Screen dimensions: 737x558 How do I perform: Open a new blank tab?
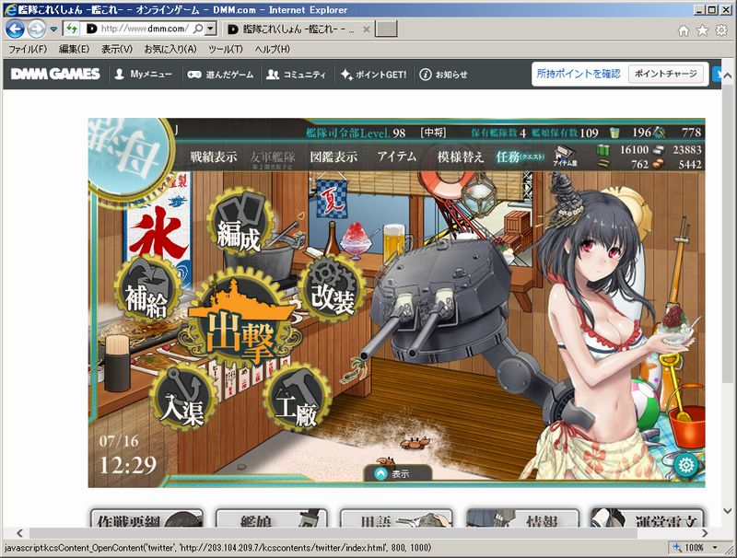387,29
